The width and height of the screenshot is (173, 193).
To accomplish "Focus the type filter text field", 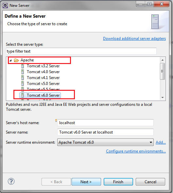I will click(81, 51).
